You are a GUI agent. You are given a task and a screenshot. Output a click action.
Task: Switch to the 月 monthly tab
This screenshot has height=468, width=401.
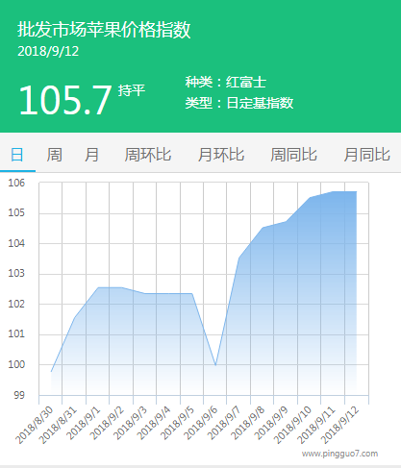coord(91,155)
